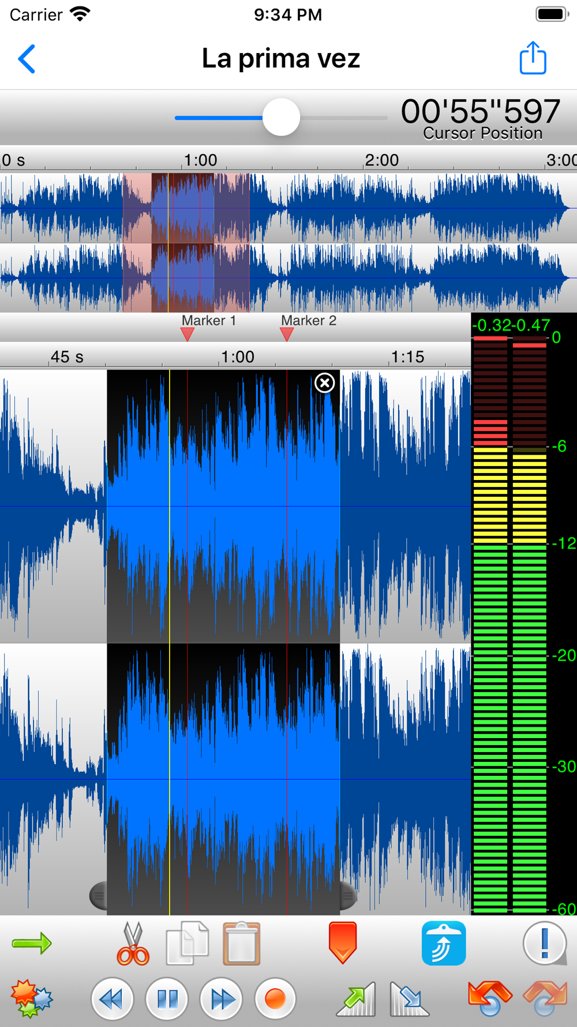Open the blue fingerprint audio tool icon
577x1027 pixels.
tap(443, 943)
